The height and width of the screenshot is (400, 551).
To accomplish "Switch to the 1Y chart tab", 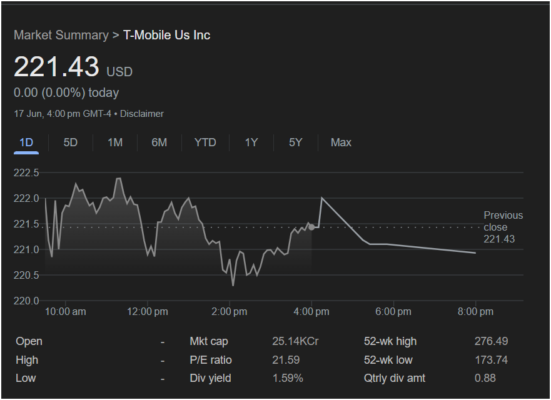I will tap(251, 142).
